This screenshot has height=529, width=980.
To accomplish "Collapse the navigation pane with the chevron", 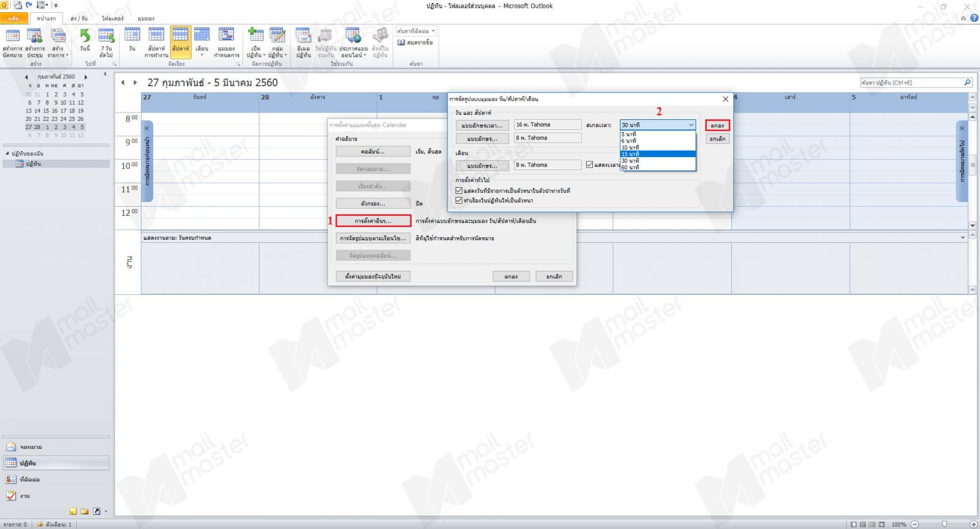I will coord(105,74).
